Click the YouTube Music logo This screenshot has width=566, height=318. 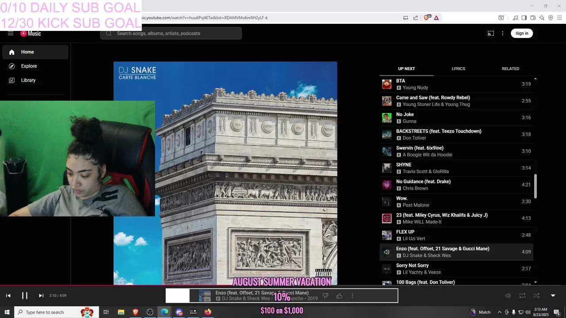tap(31, 34)
